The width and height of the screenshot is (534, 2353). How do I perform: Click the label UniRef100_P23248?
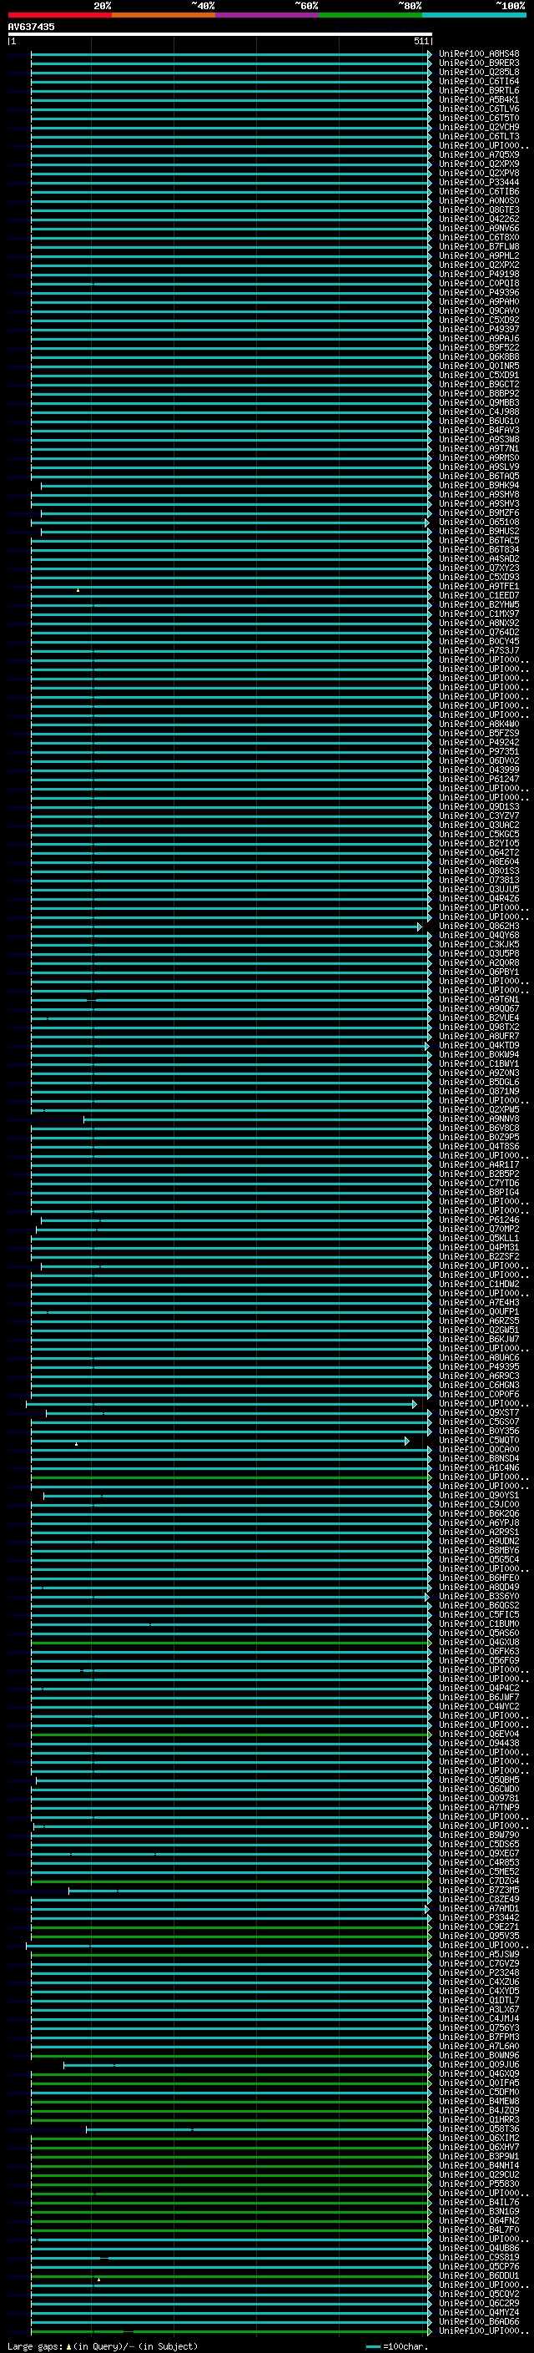[x=479, y=1973]
